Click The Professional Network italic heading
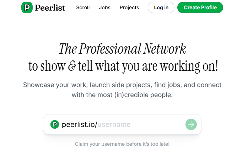The image size is (232, 150). pyautogui.click(x=122, y=49)
